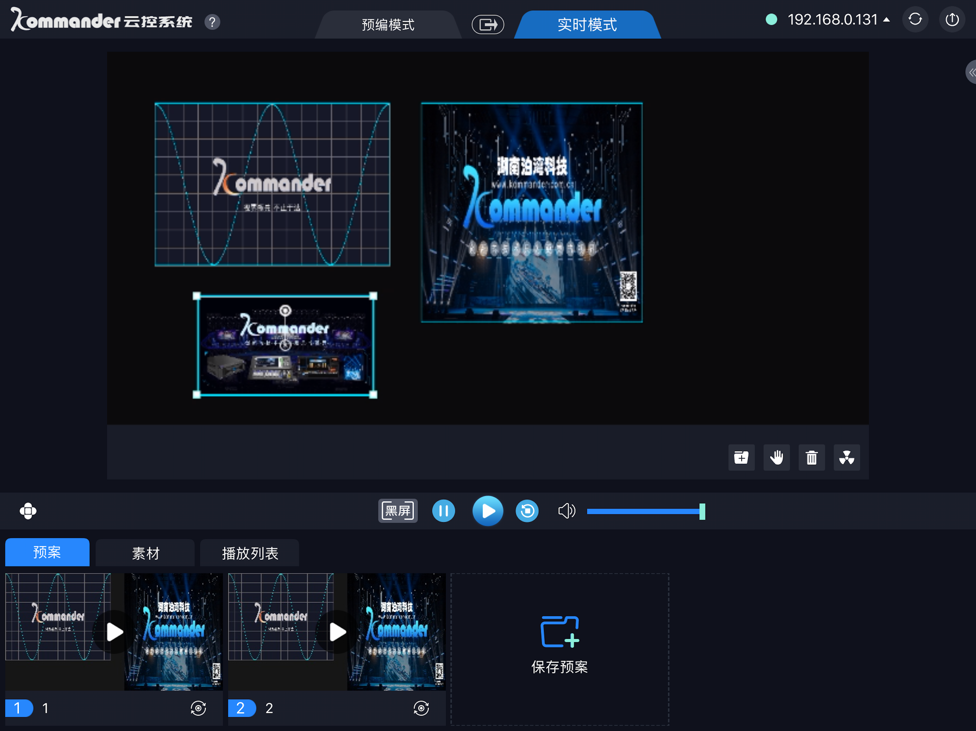This screenshot has width=976, height=731.
Task: Select the hand lock tool icon
Action: pyautogui.click(x=777, y=458)
